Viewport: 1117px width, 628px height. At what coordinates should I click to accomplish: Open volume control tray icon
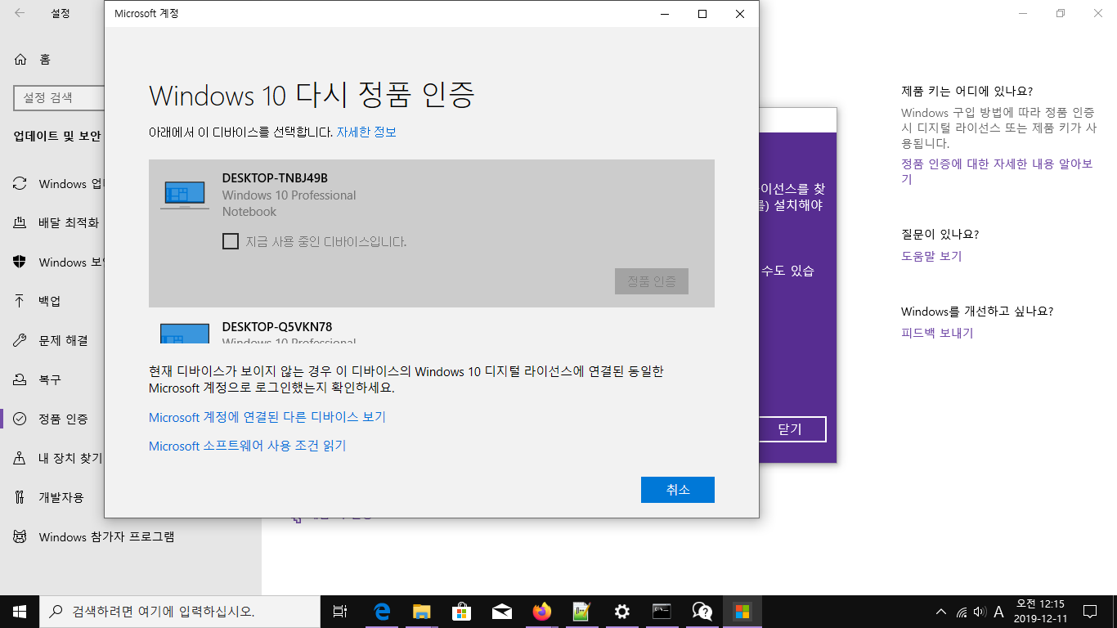pos(980,612)
